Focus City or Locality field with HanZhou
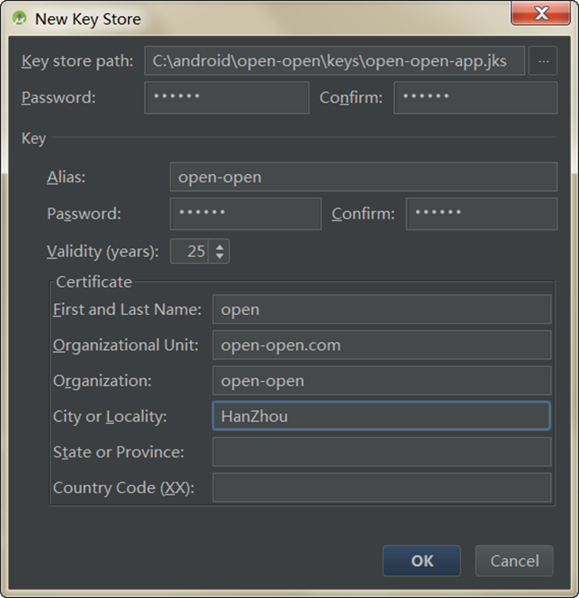The image size is (579, 598). click(x=382, y=416)
